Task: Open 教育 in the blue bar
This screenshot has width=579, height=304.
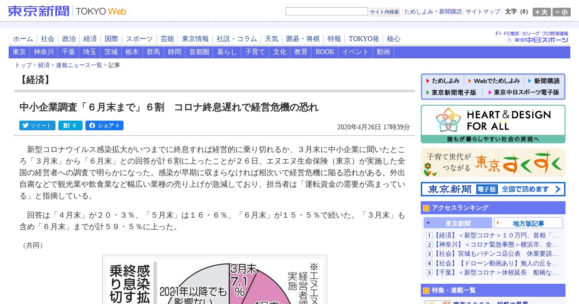Action: coord(301,52)
